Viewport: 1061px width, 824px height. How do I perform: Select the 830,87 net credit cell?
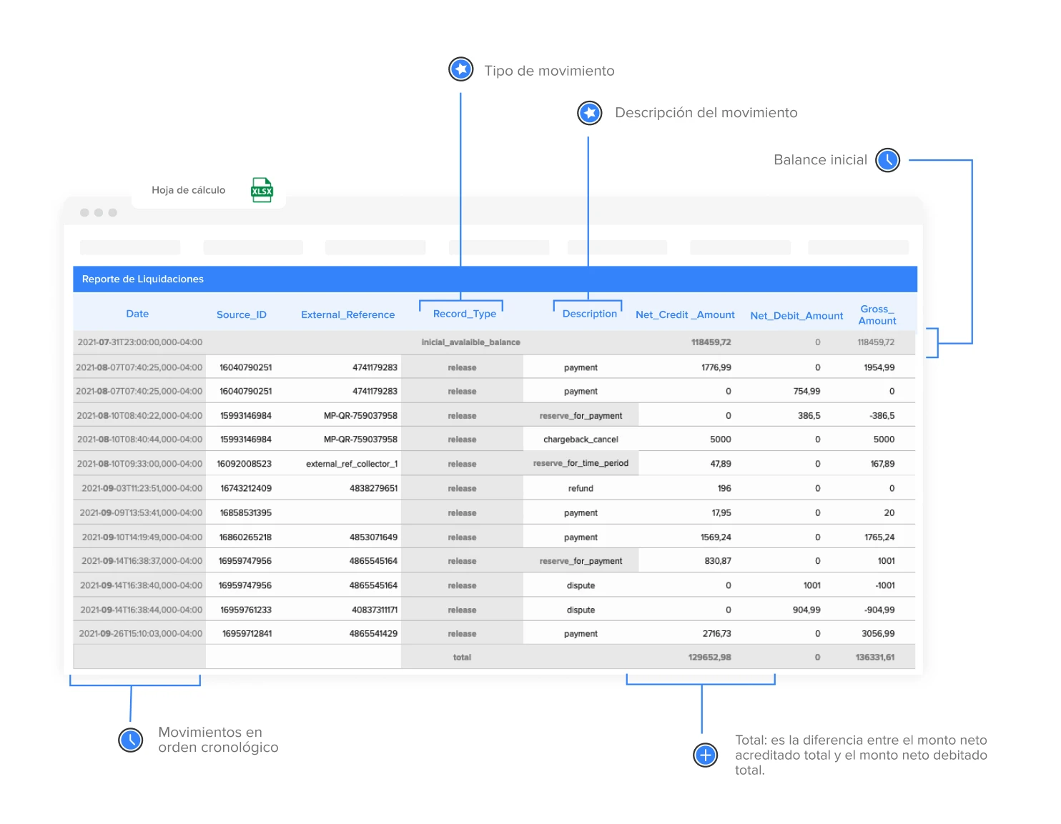pos(718,561)
